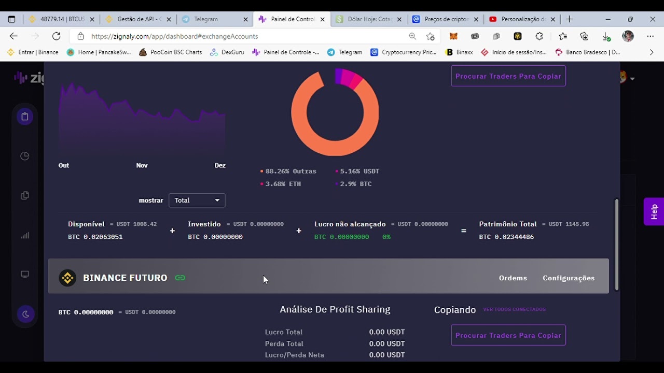Go back in the browser
664x373 pixels.
tap(13, 36)
